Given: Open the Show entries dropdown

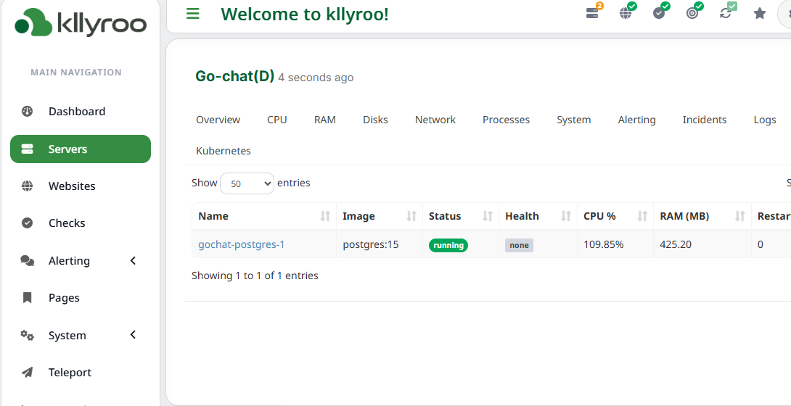Looking at the screenshot, I should coord(247,183).
